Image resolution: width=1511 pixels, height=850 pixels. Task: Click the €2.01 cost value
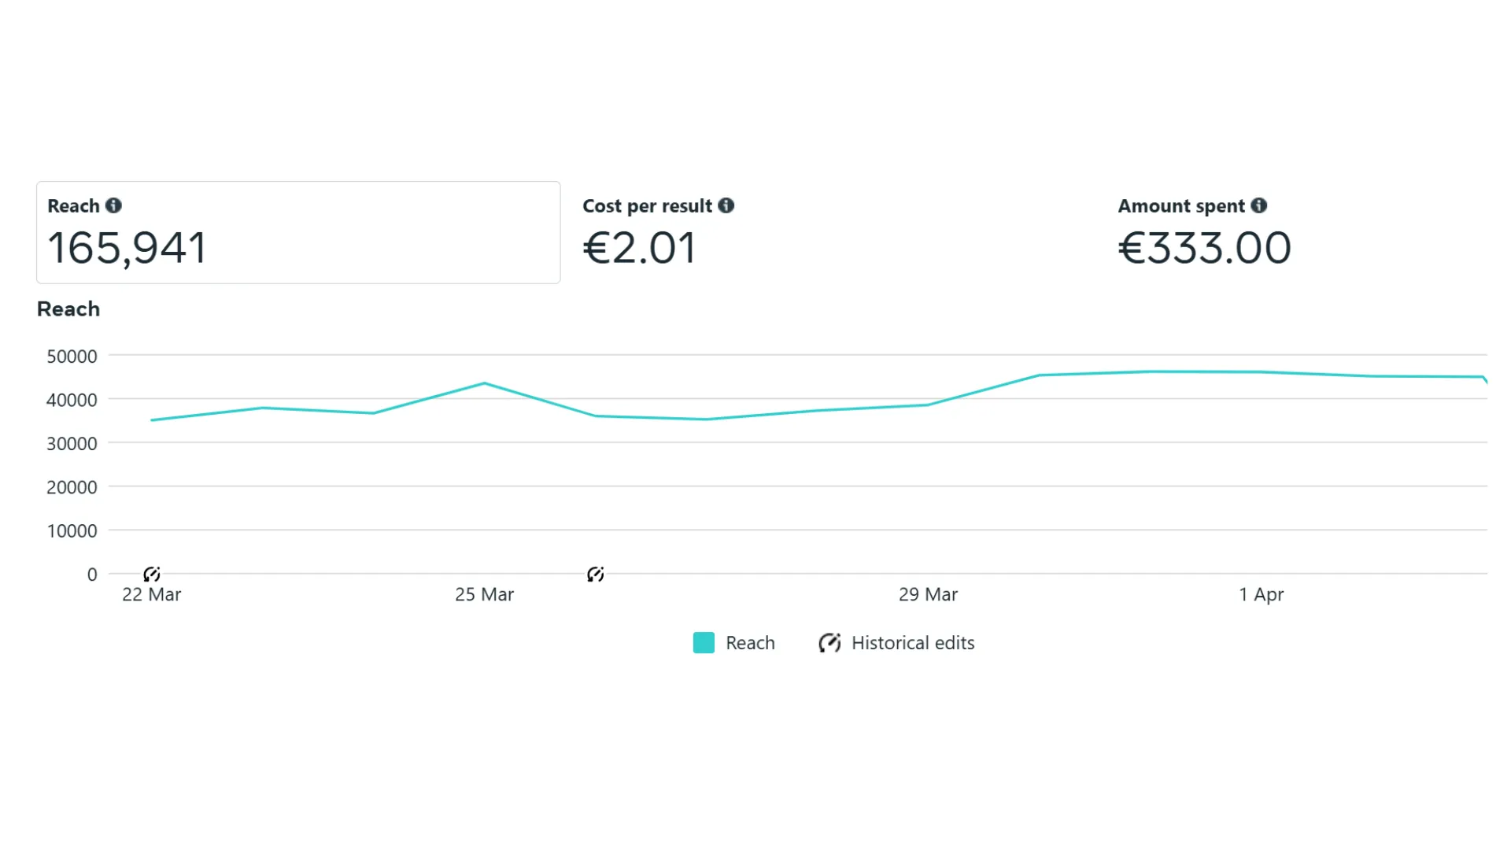(x=639, y=248)
